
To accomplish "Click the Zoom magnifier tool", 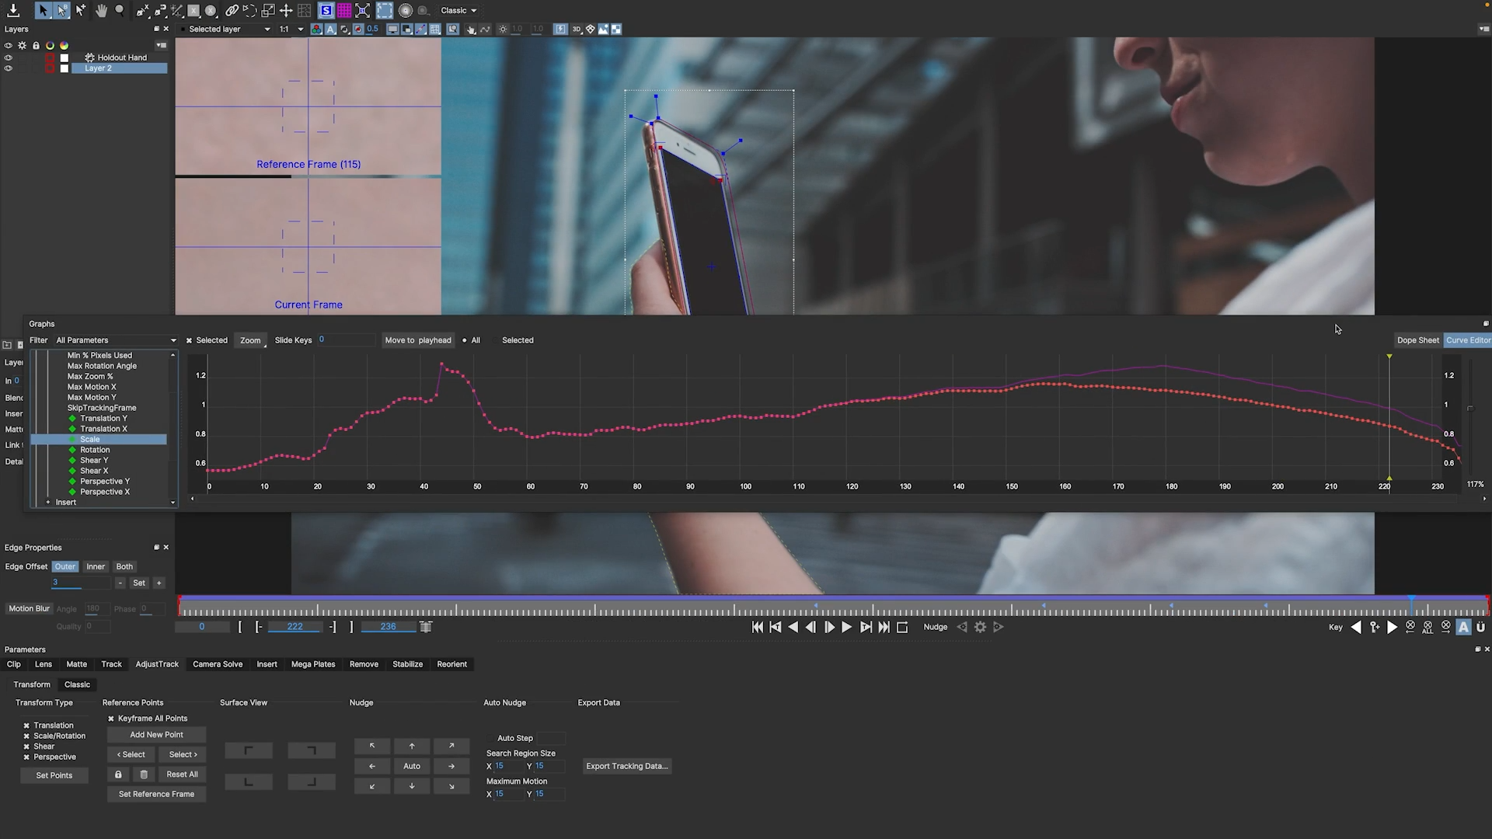I will (120, 11).
